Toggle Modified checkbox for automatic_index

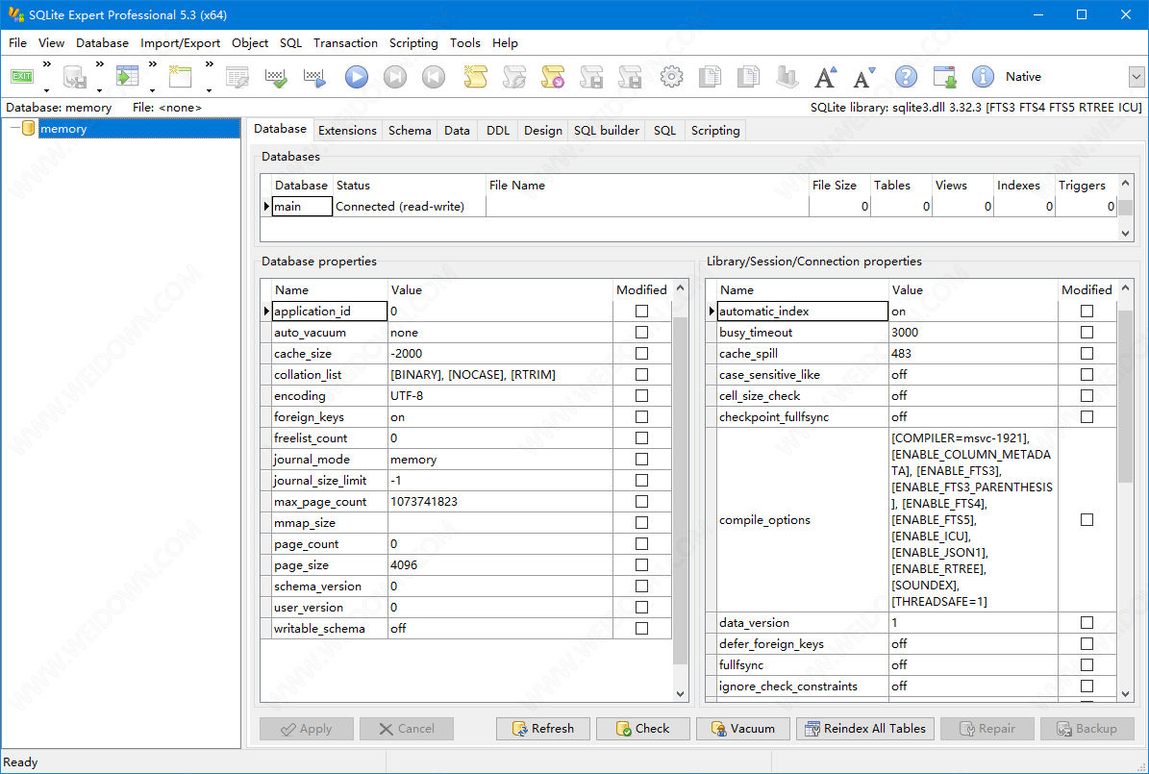1087,312
